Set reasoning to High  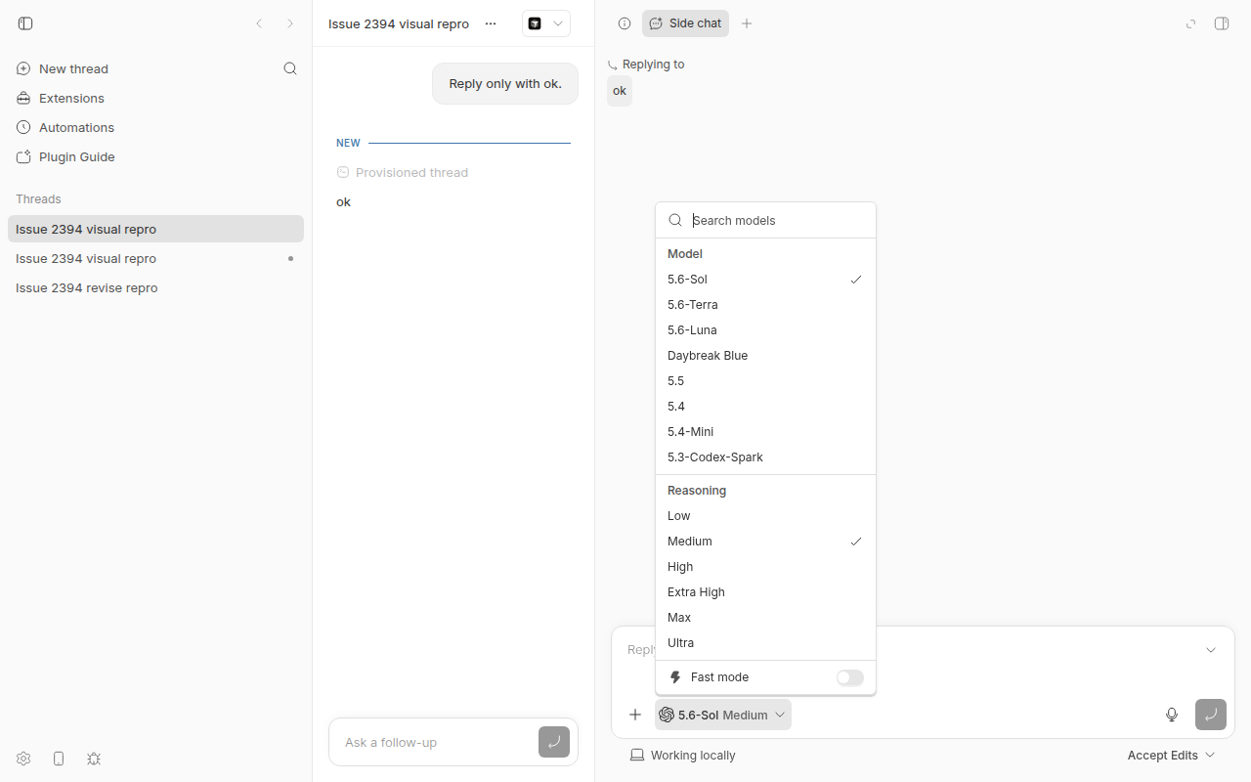tap(765, 567)
